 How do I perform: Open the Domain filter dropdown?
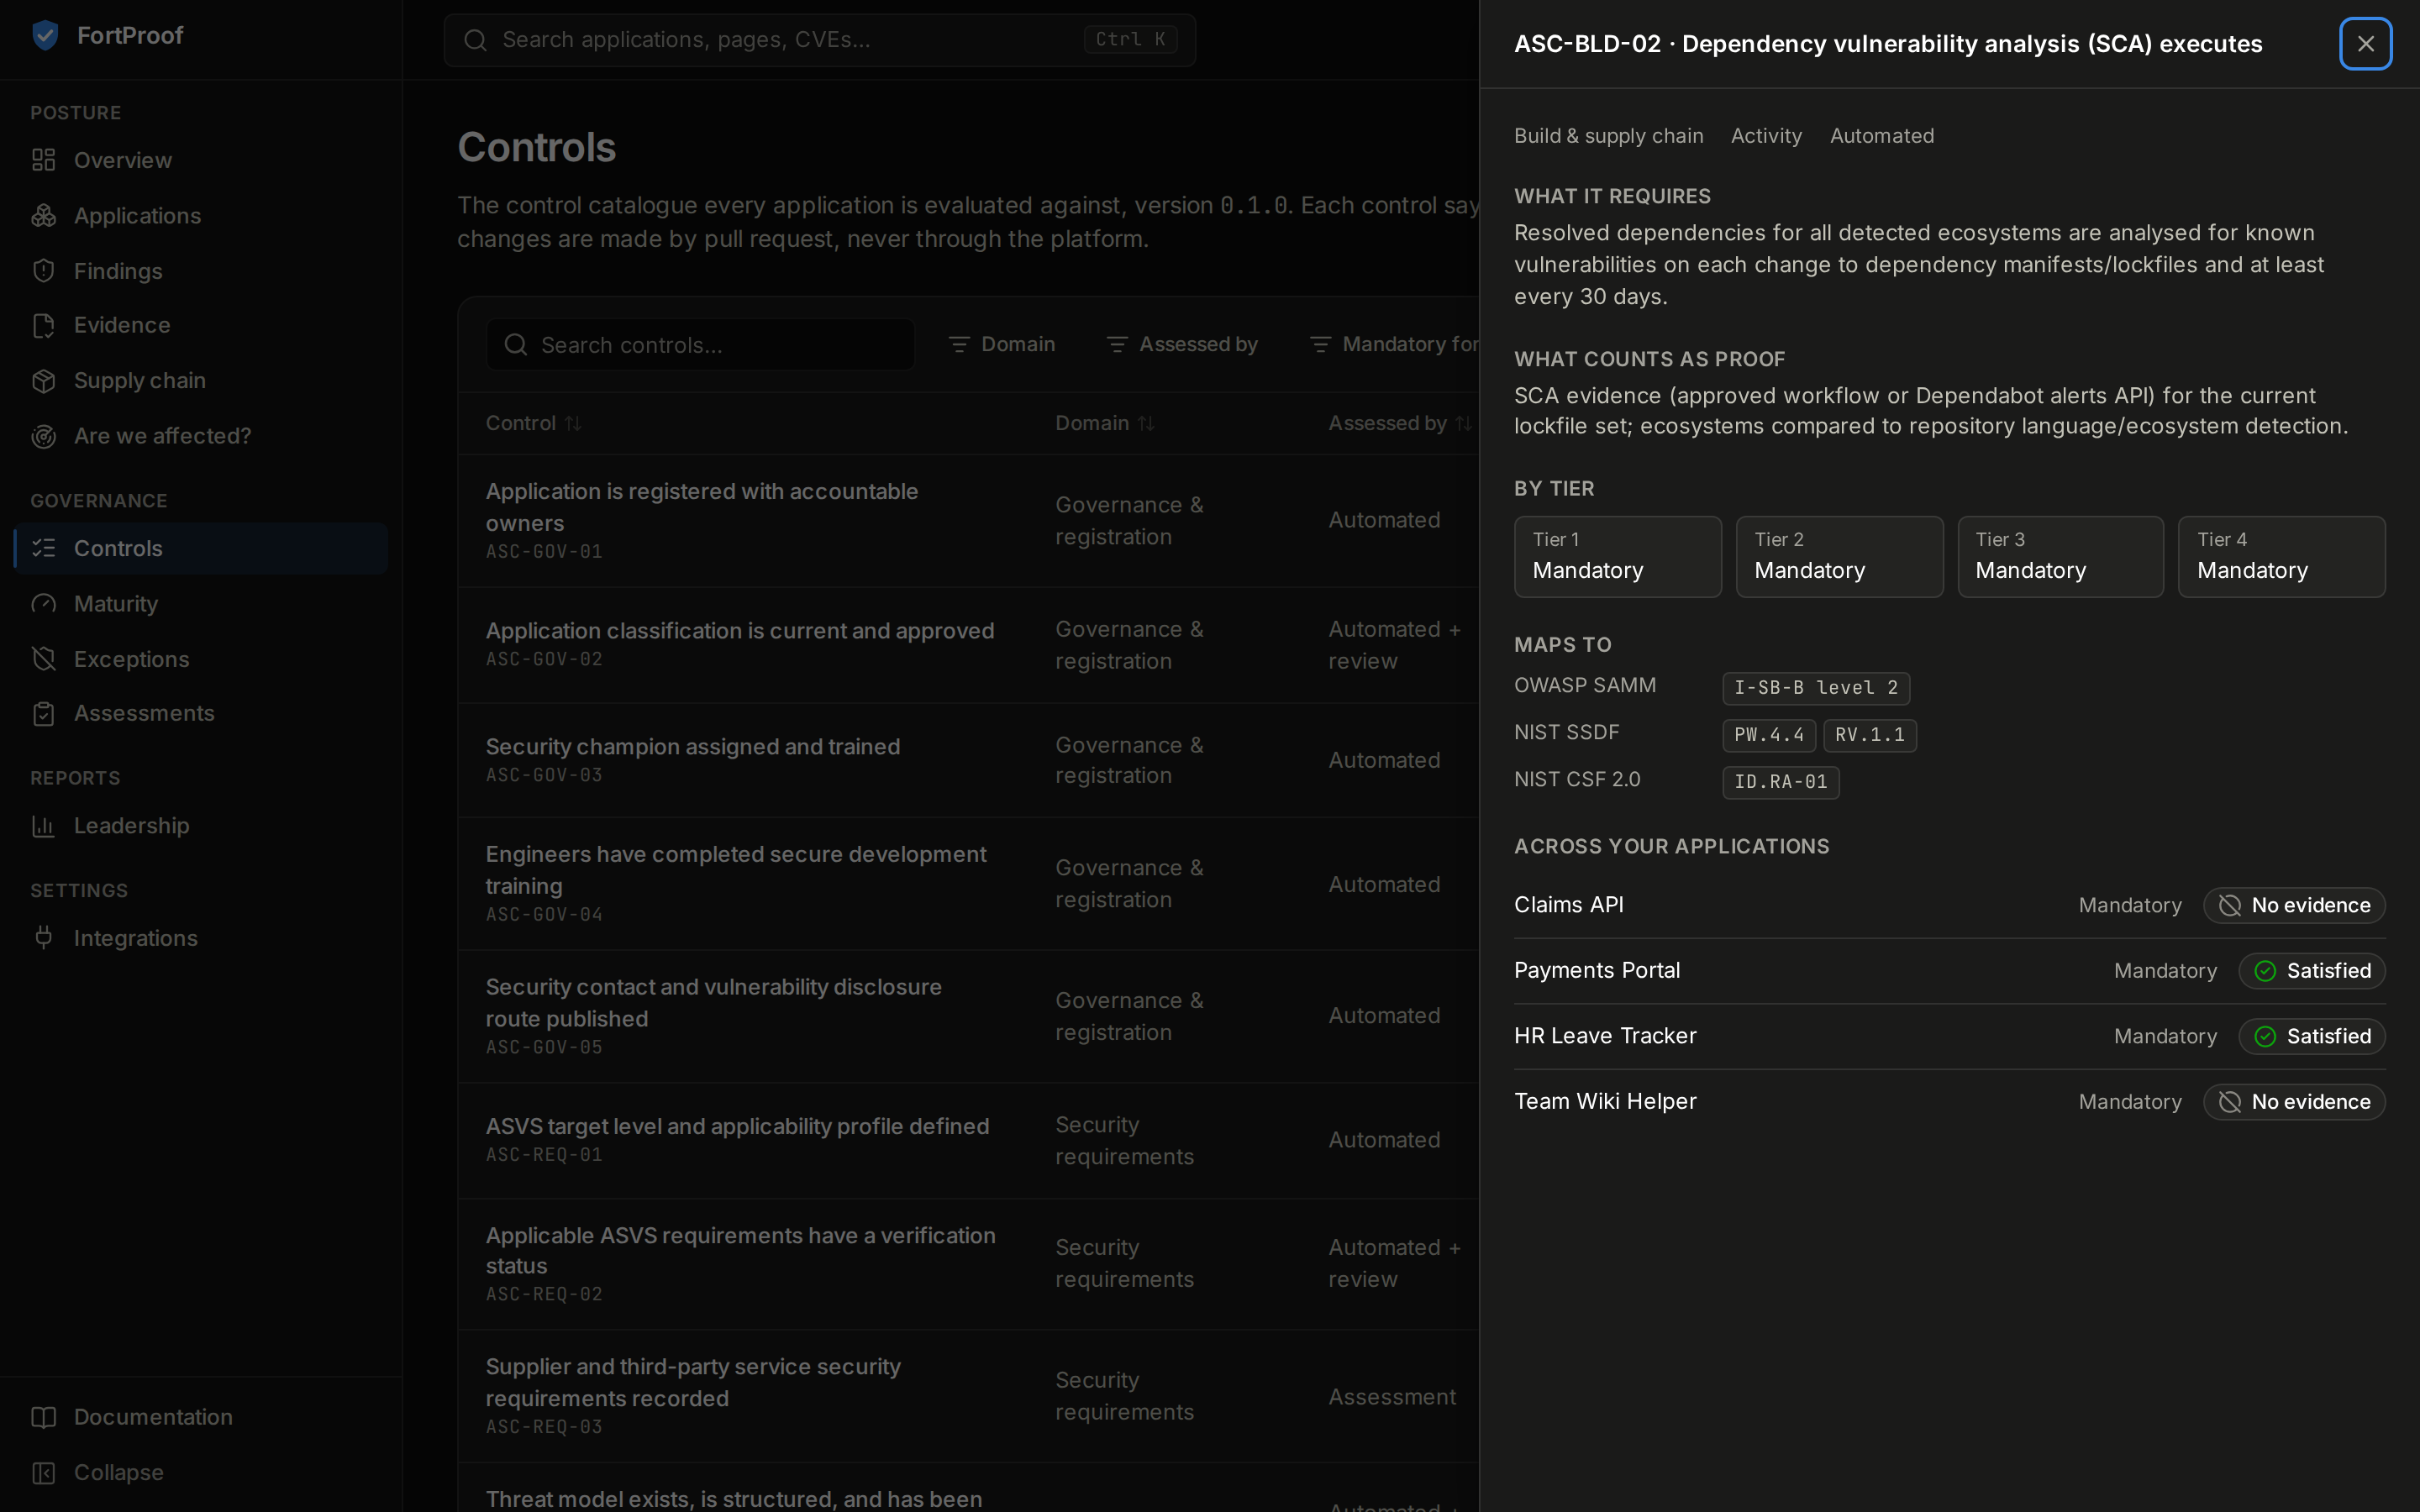pyautogui.click(x=1001, y=344)
